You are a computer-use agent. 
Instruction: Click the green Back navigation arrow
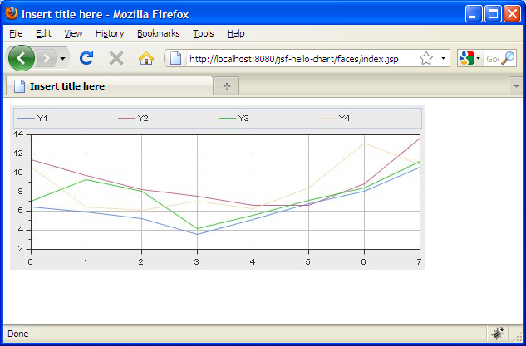21,58
